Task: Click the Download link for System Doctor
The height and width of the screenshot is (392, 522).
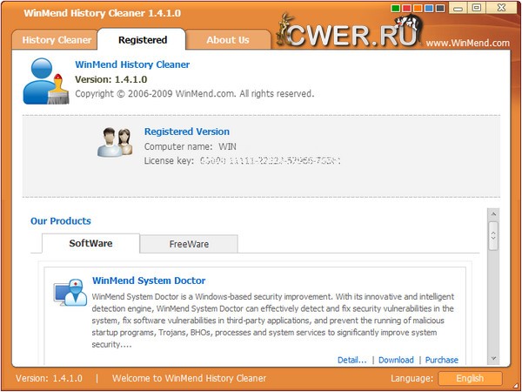Action: pos(396,360)
